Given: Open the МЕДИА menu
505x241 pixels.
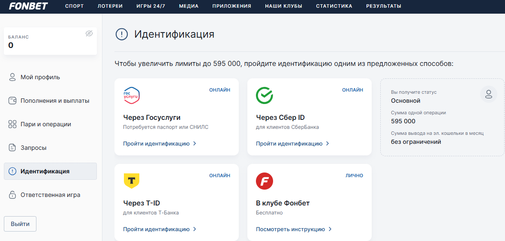Looking at the screenshot, I should 189,6.
